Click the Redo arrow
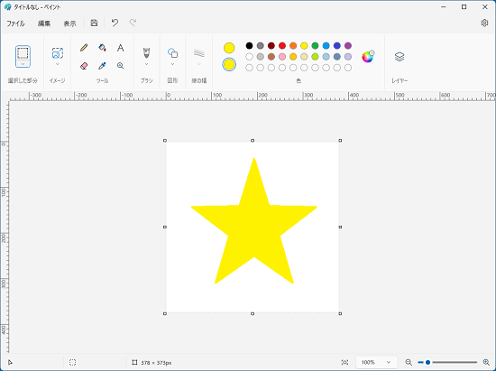This screenshot has height=371, width=496. (133, 23)
